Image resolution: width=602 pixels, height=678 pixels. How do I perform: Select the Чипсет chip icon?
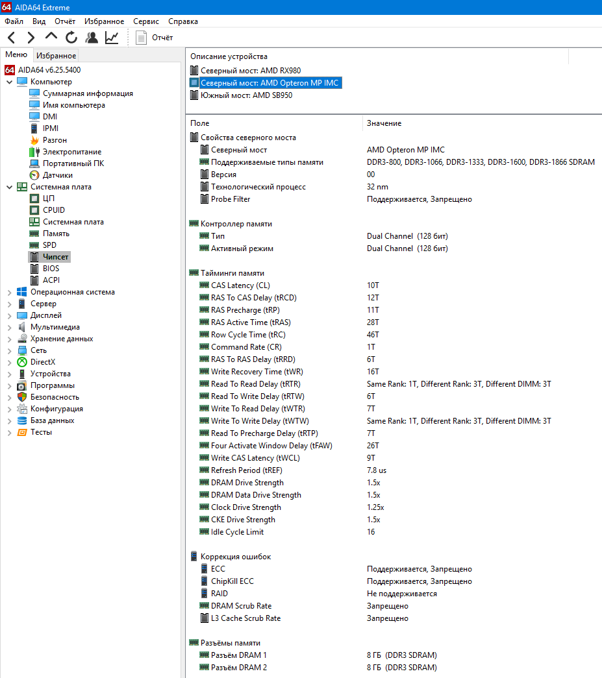pyautogui.click(x=34, y=257)
